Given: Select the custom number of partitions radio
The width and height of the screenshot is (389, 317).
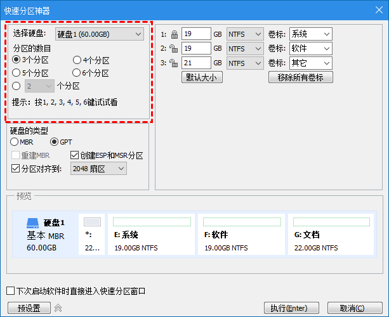Looking at the screenshot, I should (16, 86).
